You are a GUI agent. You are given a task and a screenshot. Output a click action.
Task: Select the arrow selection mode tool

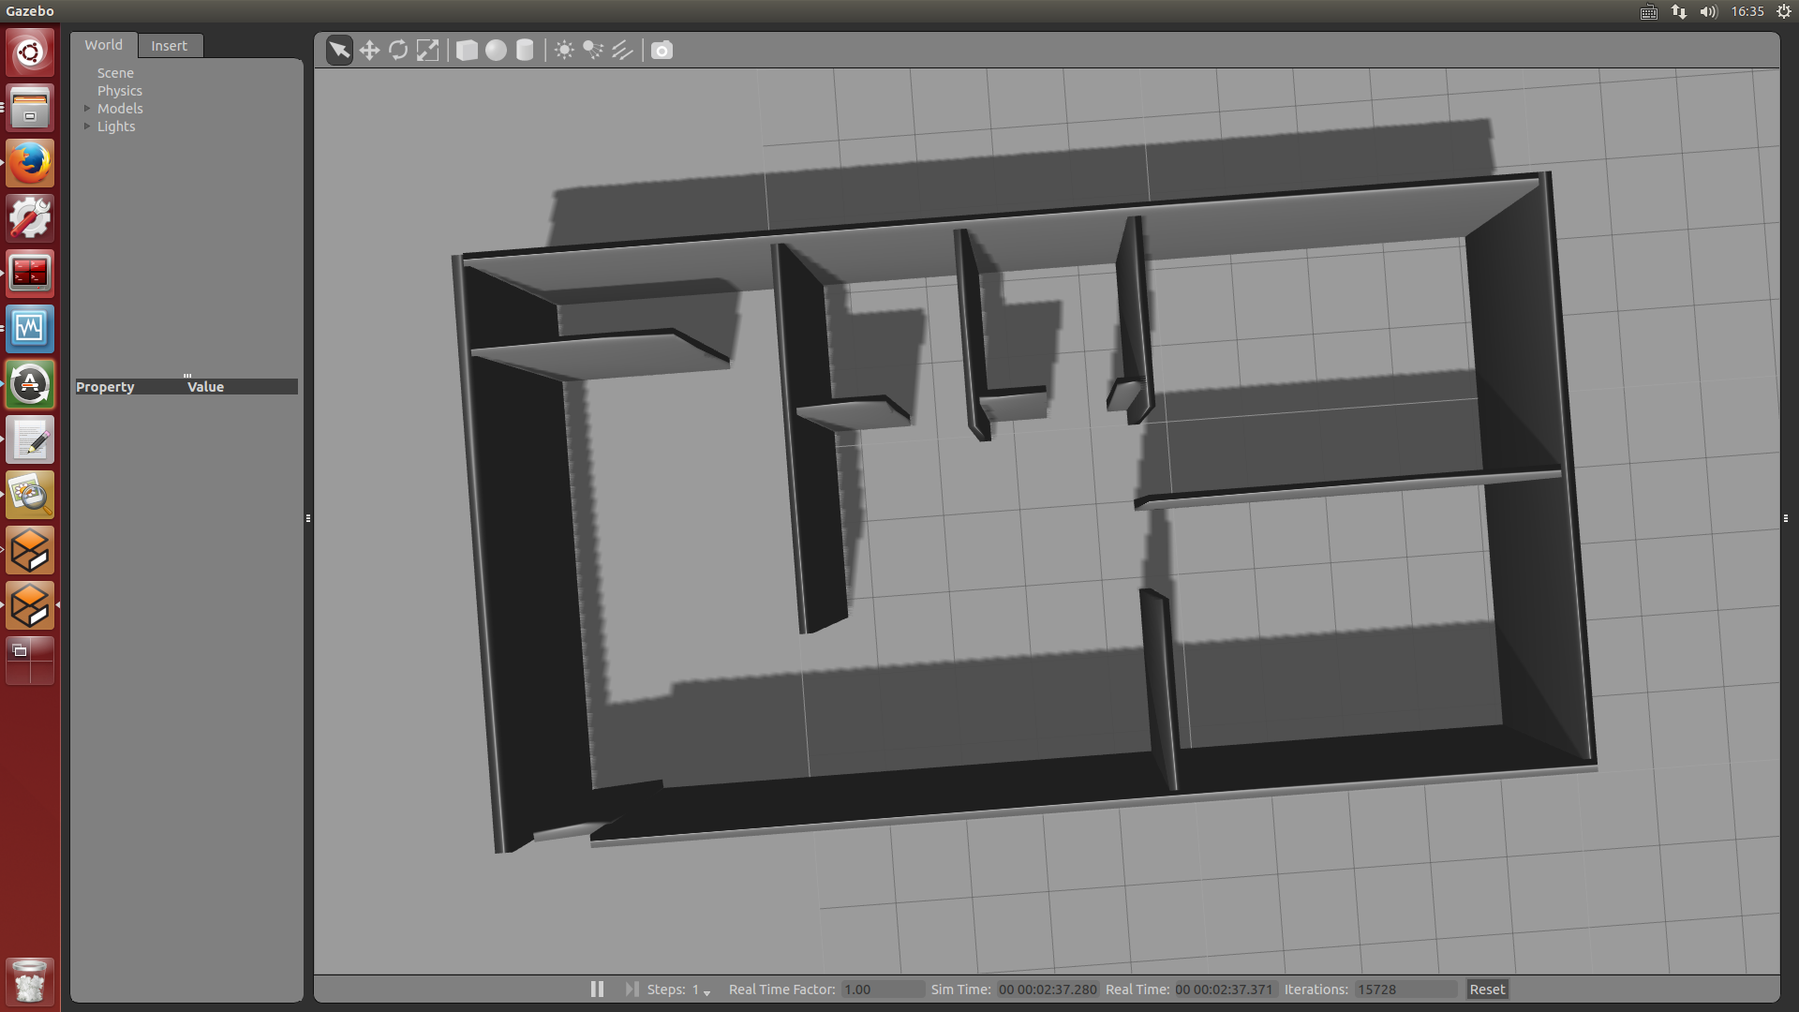tap(339, 50)
